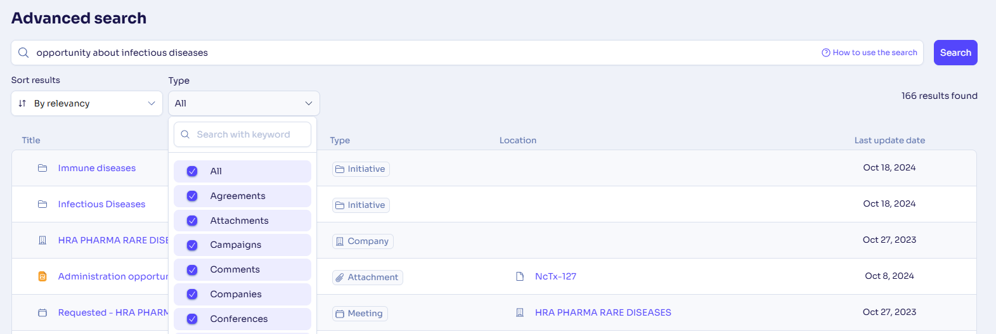Toggle the Agreements checkbox
Viewport: 996px width, 334px height.
coord(192,196)
